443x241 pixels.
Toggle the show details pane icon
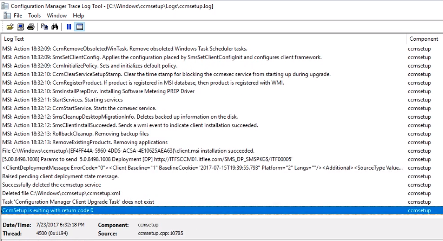[x=80, y=27]
